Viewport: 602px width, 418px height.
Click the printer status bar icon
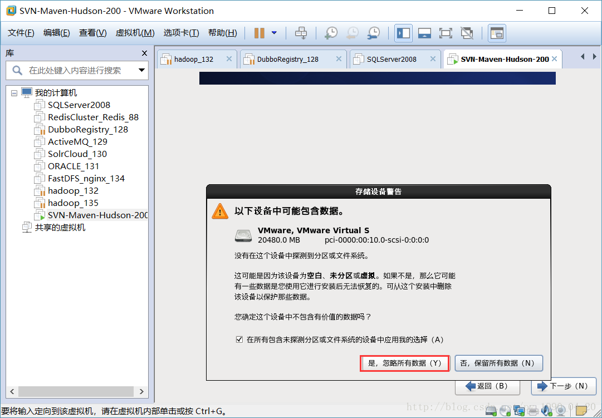coord(532,411)
